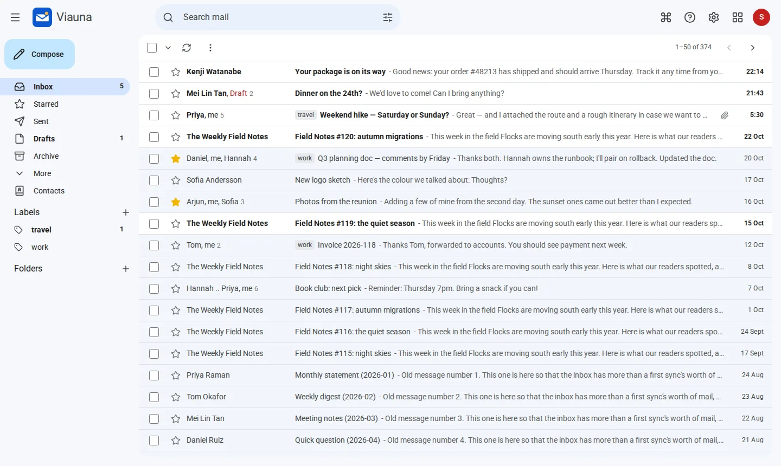Open the apps grid icon
This screenshot has height=466, width=781.
click(x=738, y=17)
